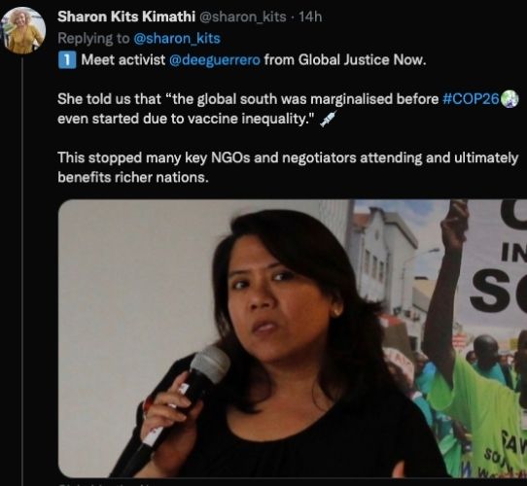Image resolution: width=527 pixels, height=486 pixels.
Task: Click the vertical thread connector line
Action: coord(22,270)
